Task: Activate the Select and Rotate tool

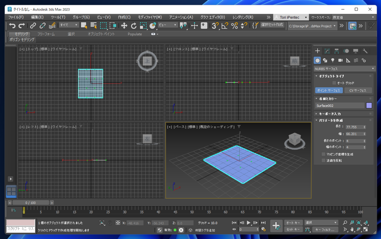Action: coord(134,26)
